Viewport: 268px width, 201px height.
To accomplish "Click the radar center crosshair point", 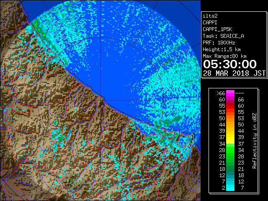I will tap(101, 100).
